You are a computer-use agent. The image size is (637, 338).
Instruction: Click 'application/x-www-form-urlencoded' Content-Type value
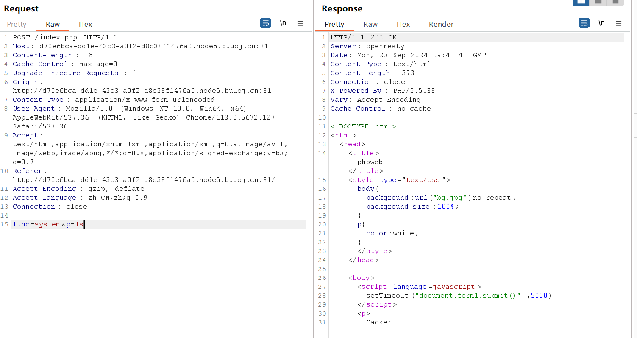[145, 100]
